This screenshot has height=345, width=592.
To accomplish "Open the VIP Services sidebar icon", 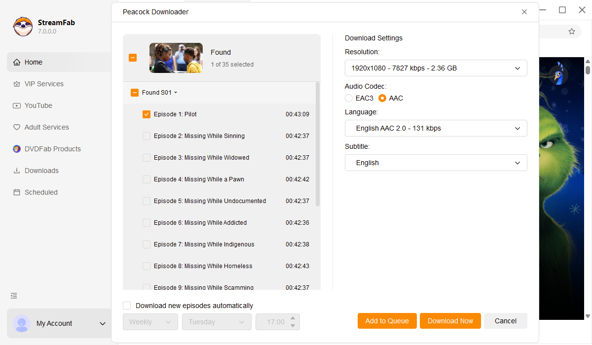I will 17,84.
